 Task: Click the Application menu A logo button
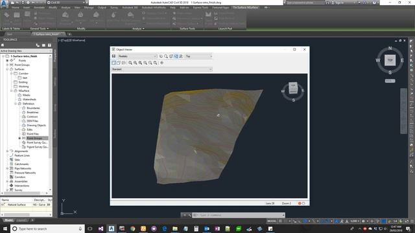[x=5, y=3]
